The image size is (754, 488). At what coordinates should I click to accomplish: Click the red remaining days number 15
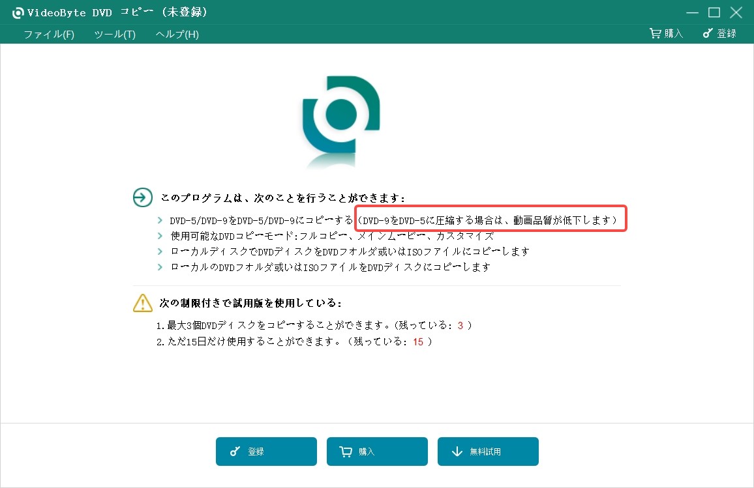(418, 342)
